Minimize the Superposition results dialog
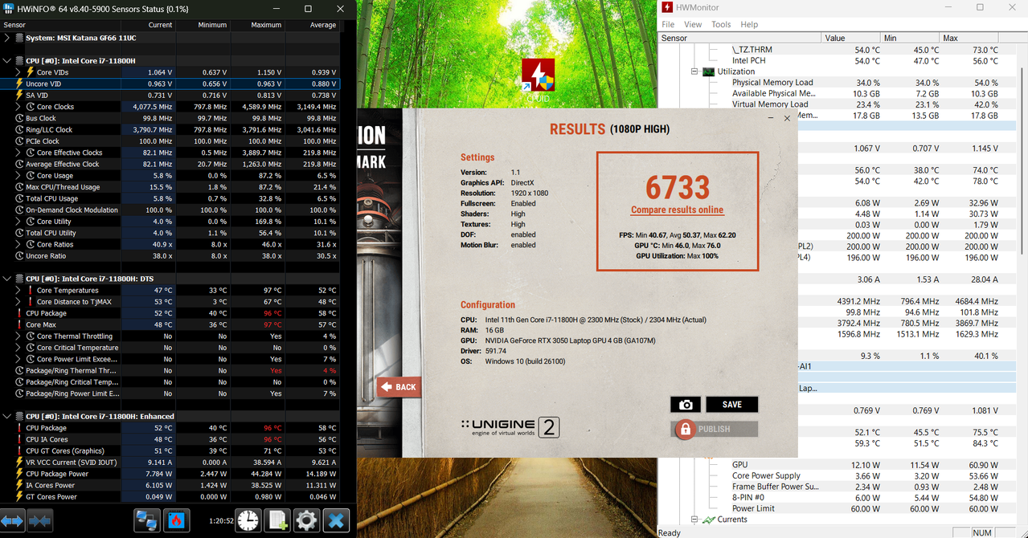The image size is (1028, 538). pos(772,118)
